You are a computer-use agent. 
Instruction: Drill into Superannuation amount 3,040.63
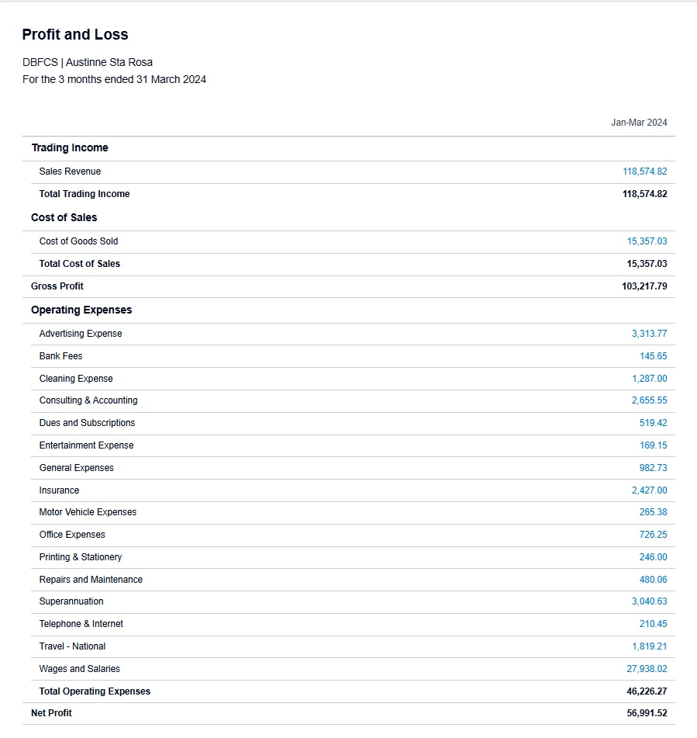(649, 601)
